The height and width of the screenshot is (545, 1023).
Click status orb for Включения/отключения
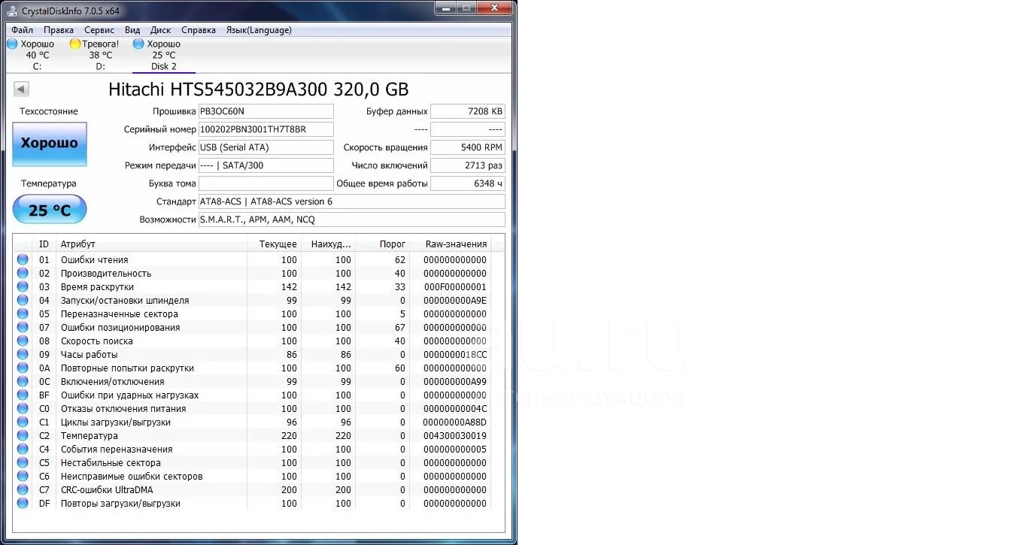coord(23,381)
